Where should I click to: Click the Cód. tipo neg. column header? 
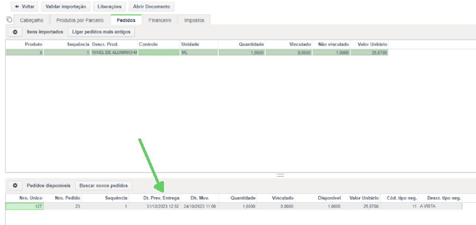point(399,198)
